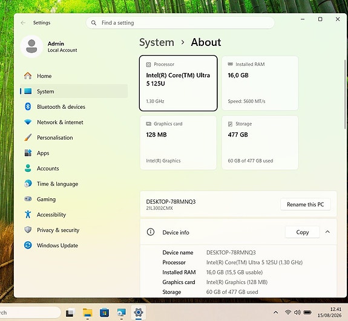Viewport: 348px width, 321px height.
Task: Go to Network & internet settings
Action: point(74,122)
